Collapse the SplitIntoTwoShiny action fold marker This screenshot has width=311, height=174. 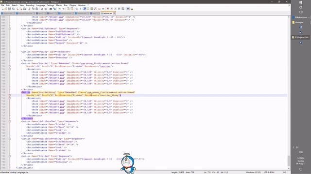tap(10, 139)
